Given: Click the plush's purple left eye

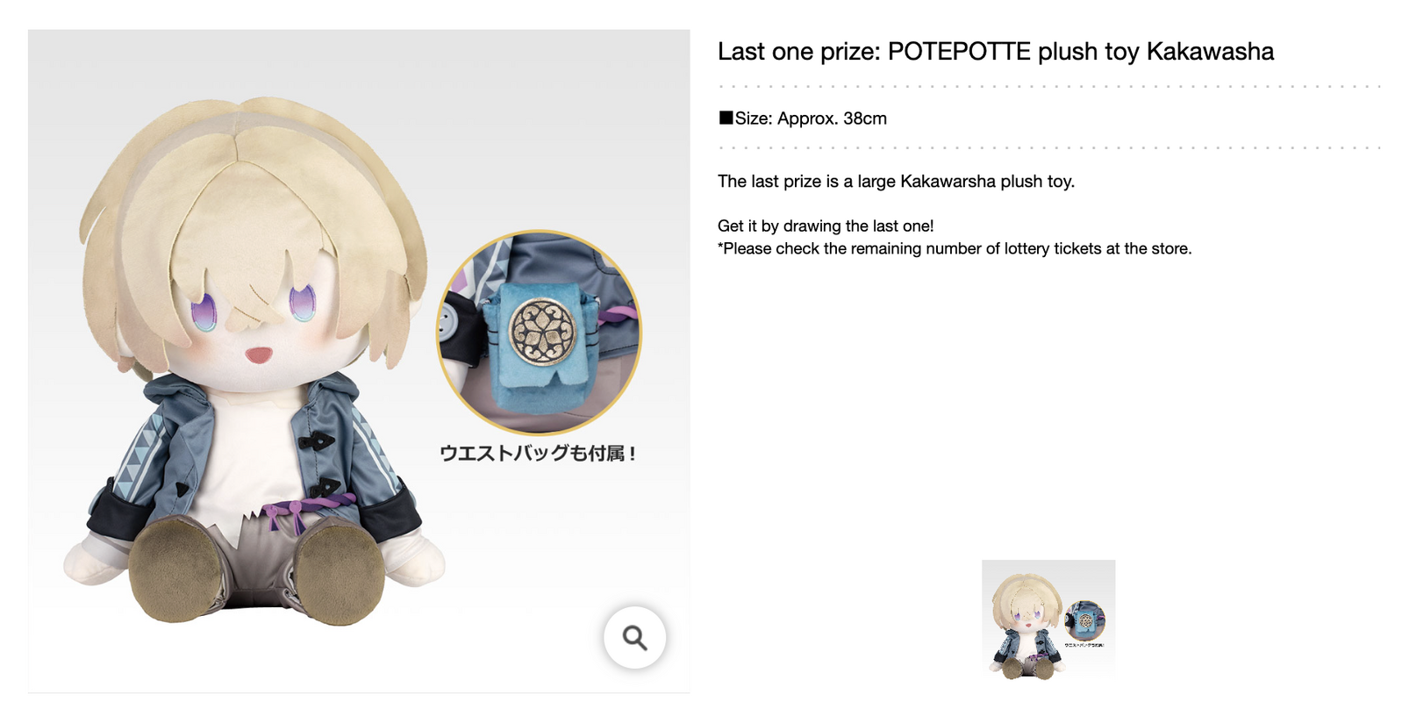Looking at the screenshot, I should 204,312.
